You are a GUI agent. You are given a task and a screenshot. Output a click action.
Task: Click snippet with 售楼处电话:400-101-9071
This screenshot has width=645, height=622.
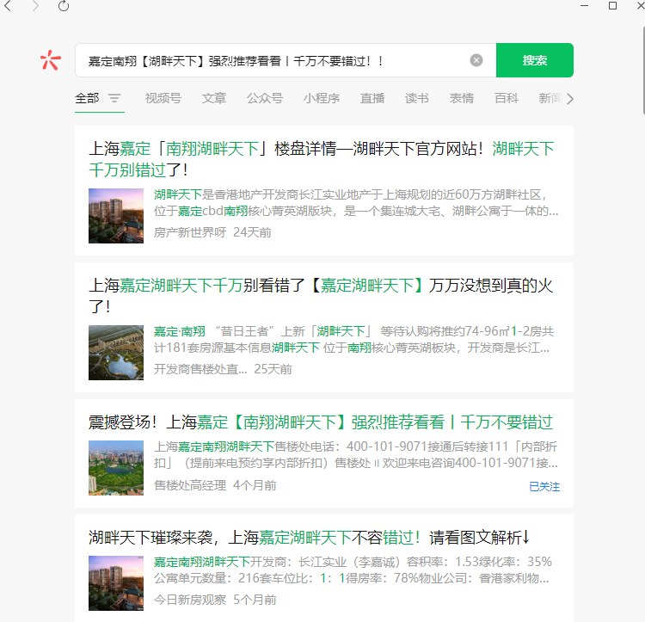point(356,455)
